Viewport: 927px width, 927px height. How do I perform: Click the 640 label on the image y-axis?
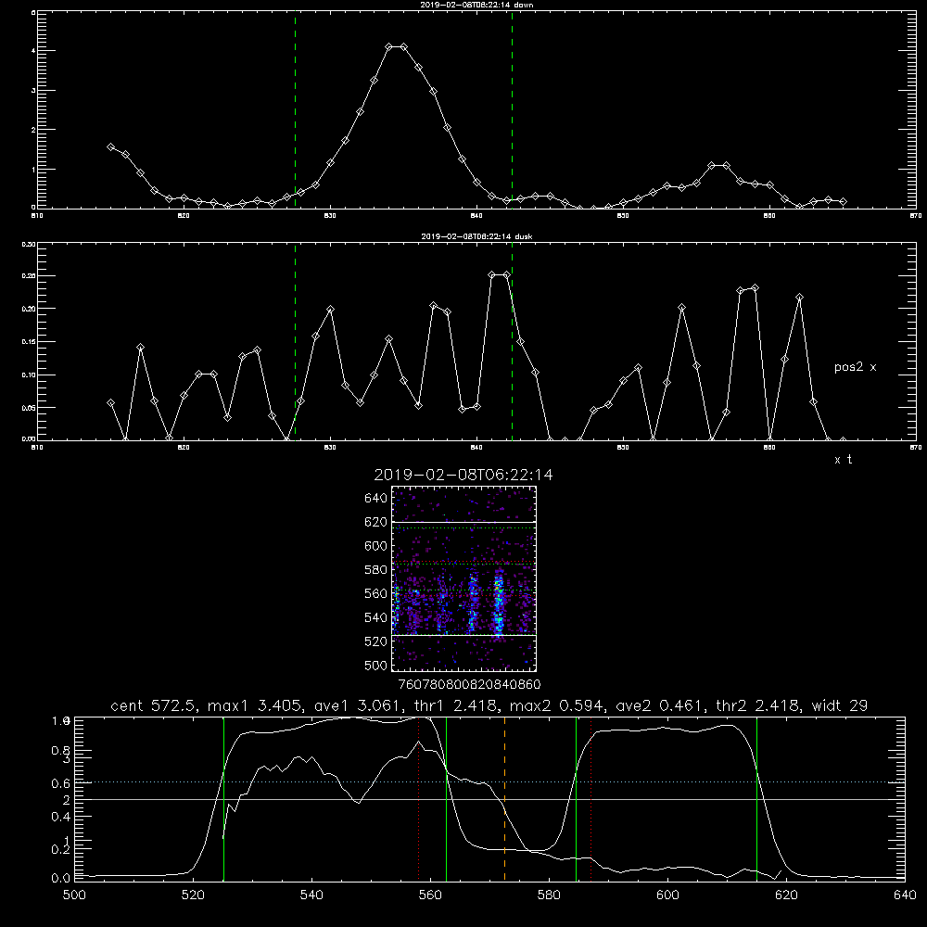click(x=375, y=499)
